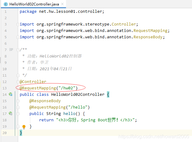This screenshot has width=192, height=142.
Task: Select the HelloWorld02Controller.java editor tab
Action: tap(33, 4)
